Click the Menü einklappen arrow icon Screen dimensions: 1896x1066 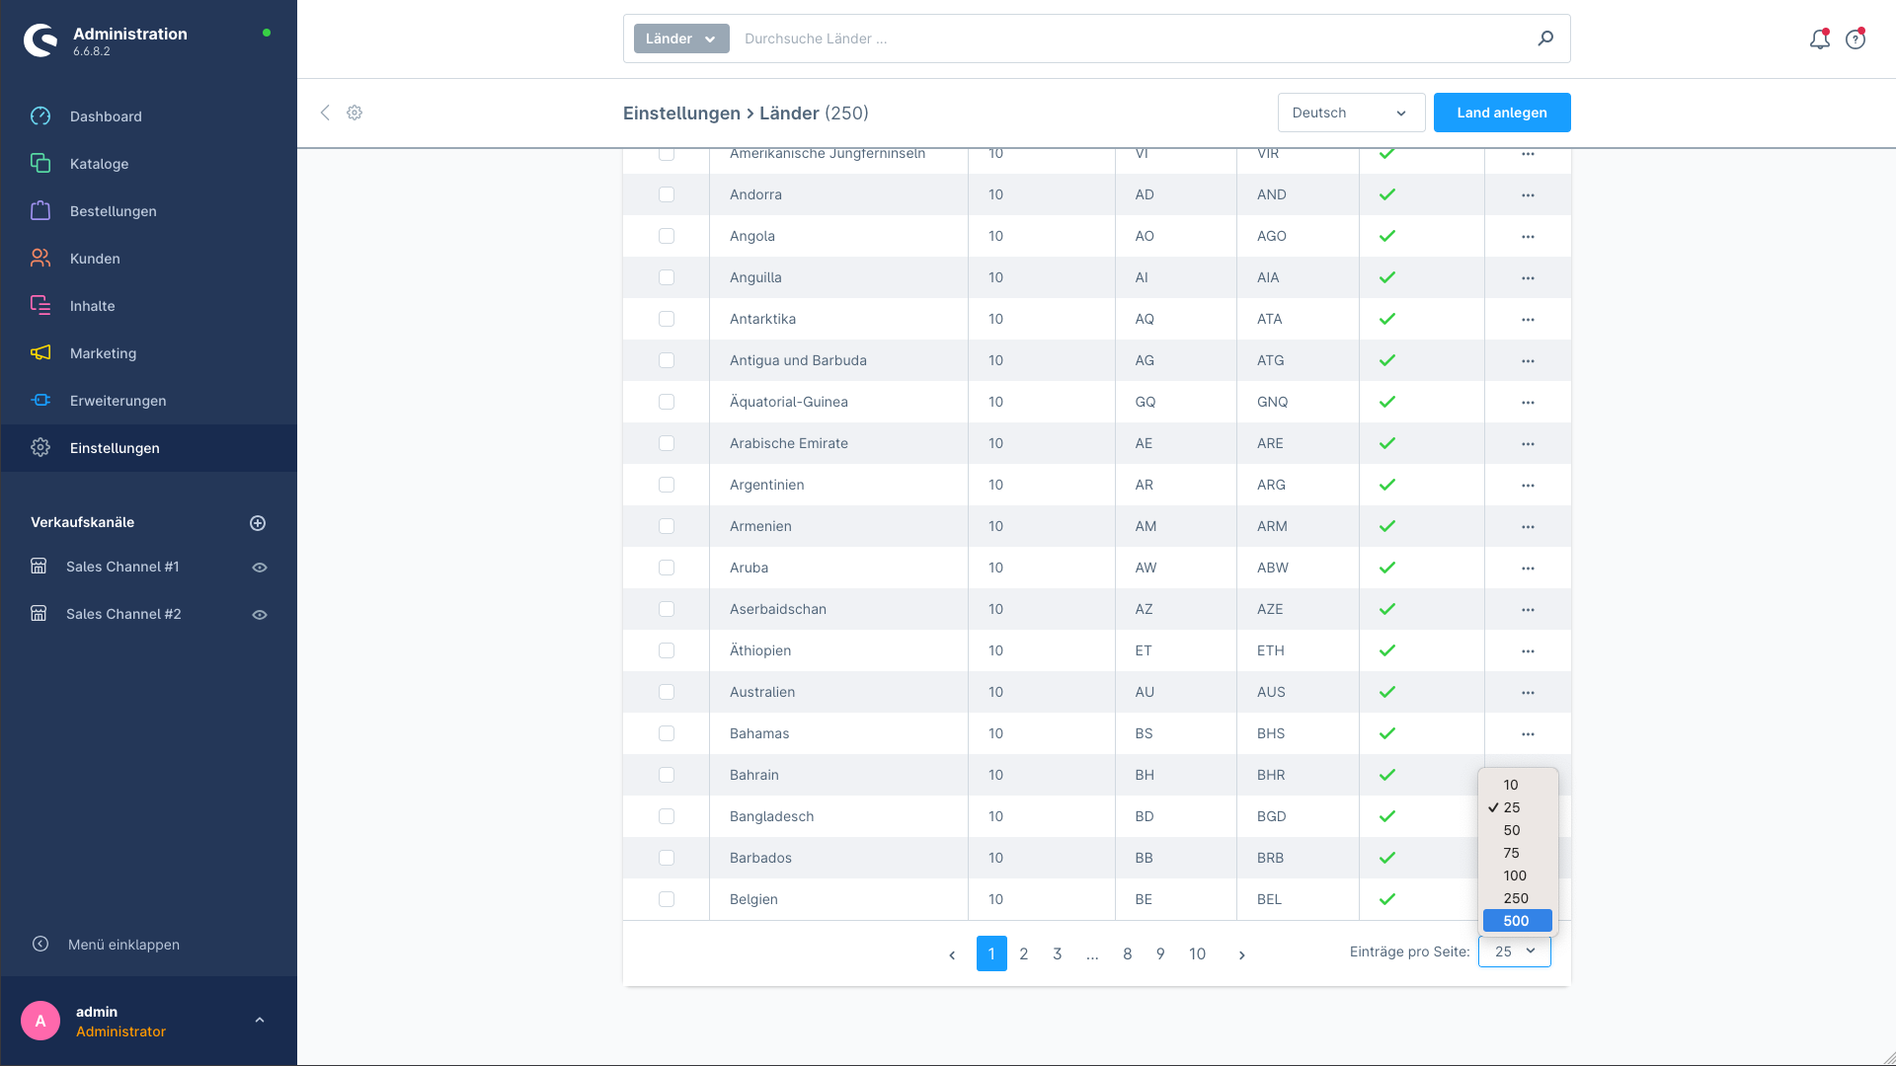click(40, 945)
